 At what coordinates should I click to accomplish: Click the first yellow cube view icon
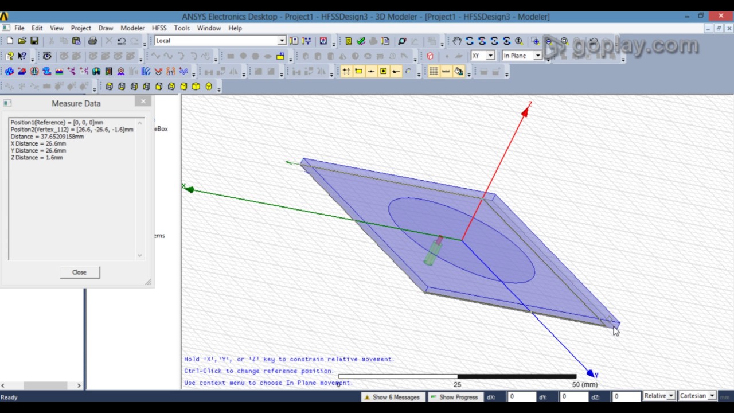tap(109, 86)
